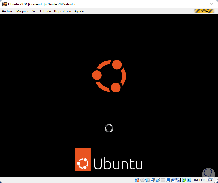Click the hard disk activity status icon
Screen dimensions: 218x183
click(137, 180)
